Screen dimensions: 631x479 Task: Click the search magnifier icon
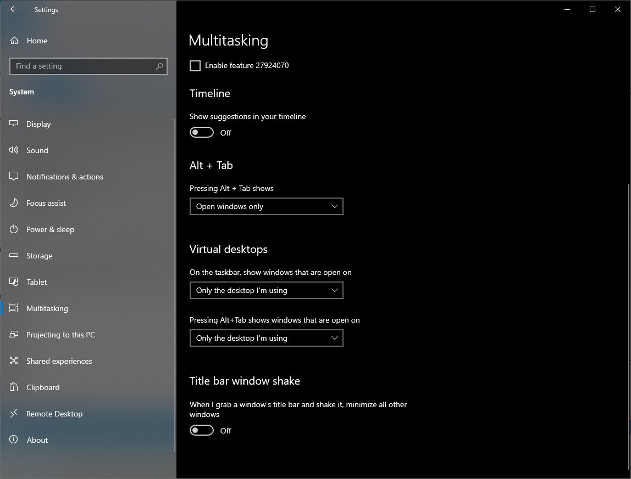tap(159, 66)
